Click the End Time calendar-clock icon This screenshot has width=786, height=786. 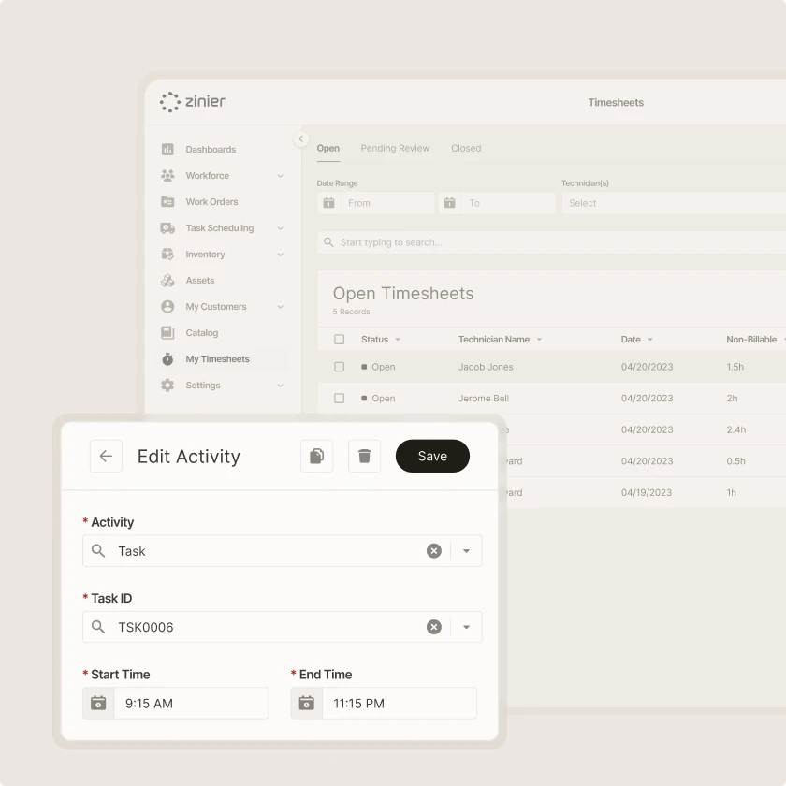click(x=306, y=704)
